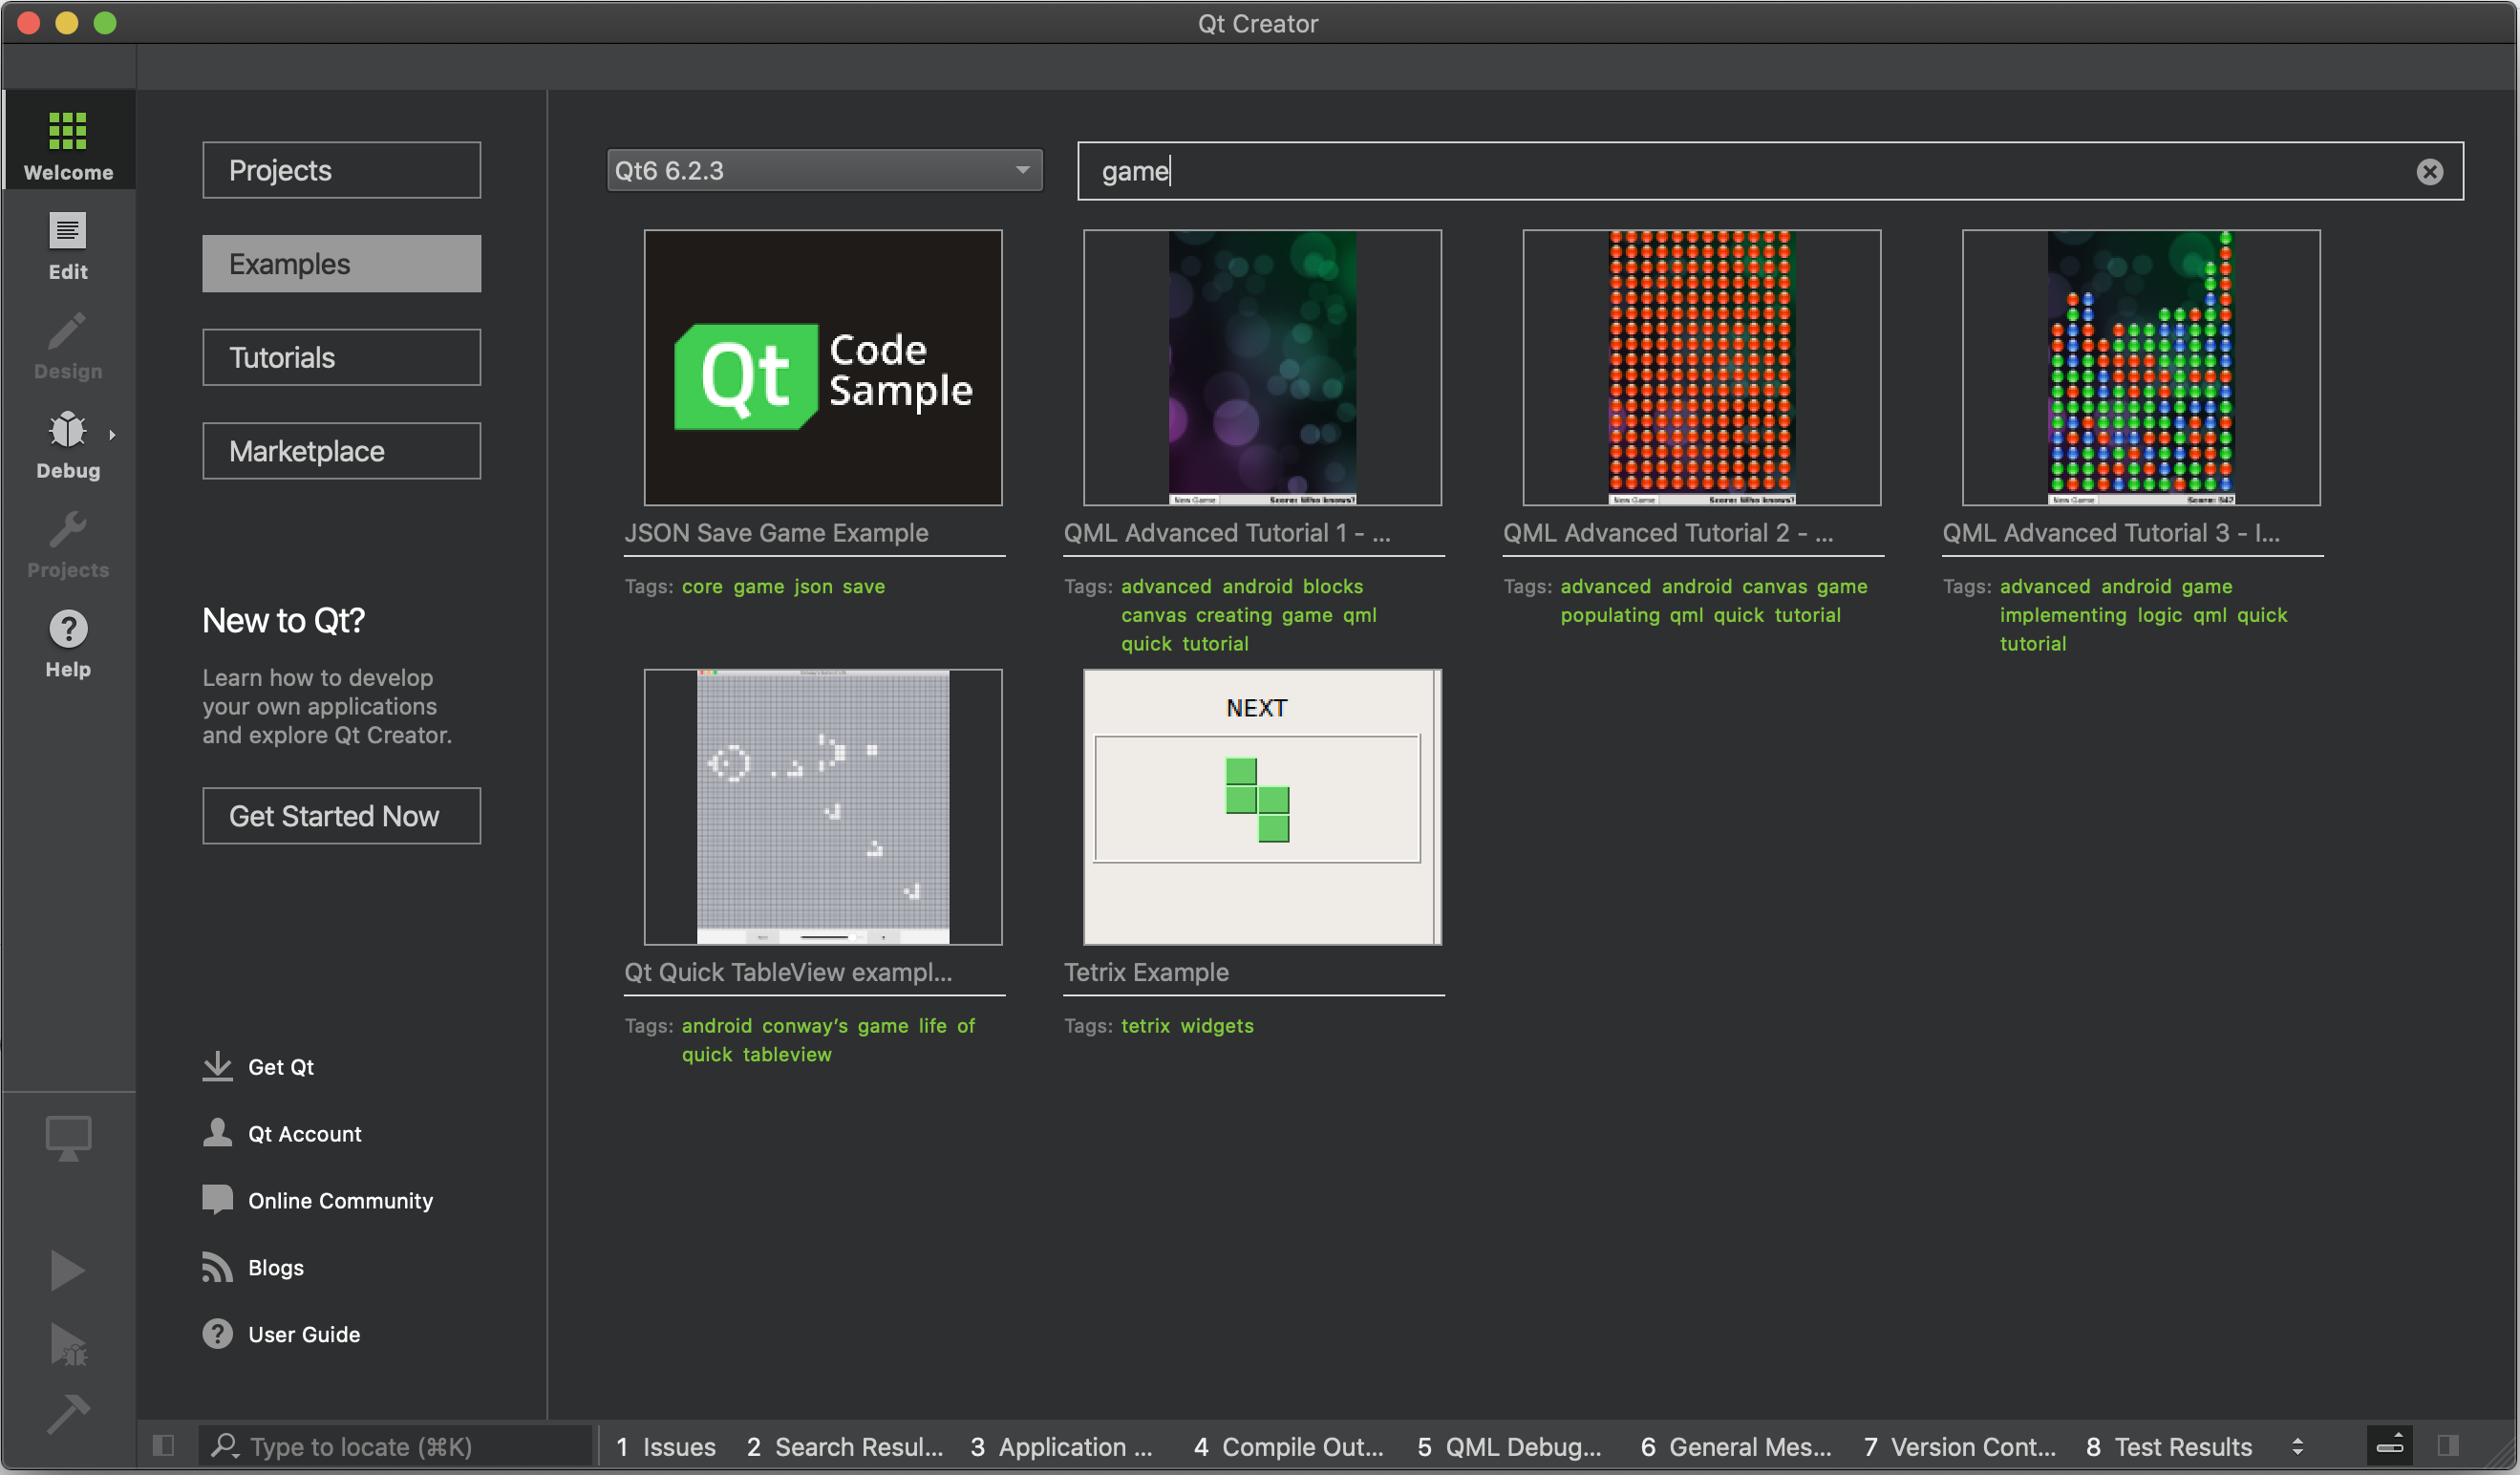Click the Type to locate field

(x=395, y=1446)
